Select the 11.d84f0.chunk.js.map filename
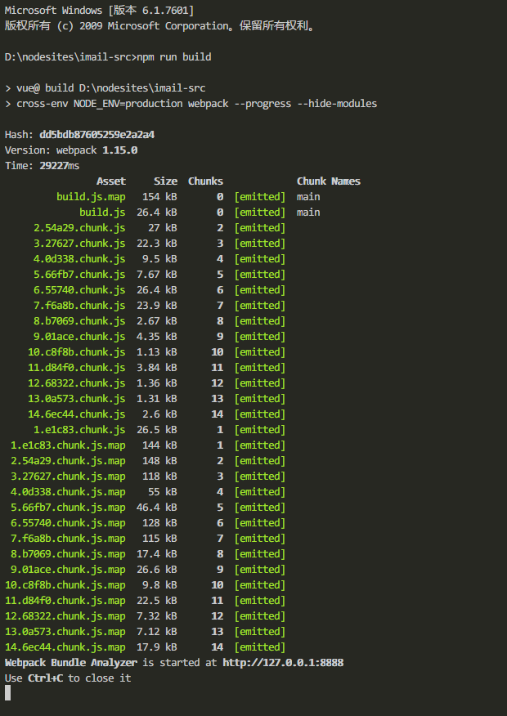Screen dimensions: 507x716 point(65,601)
